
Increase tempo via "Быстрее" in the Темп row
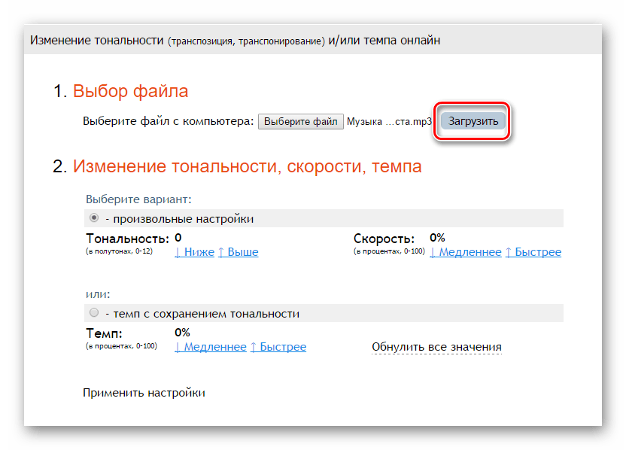(278, 347)
